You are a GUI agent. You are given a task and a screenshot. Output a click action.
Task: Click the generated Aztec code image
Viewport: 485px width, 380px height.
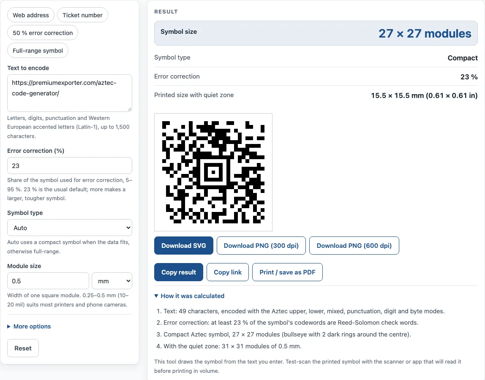click(x=213, y=172)
